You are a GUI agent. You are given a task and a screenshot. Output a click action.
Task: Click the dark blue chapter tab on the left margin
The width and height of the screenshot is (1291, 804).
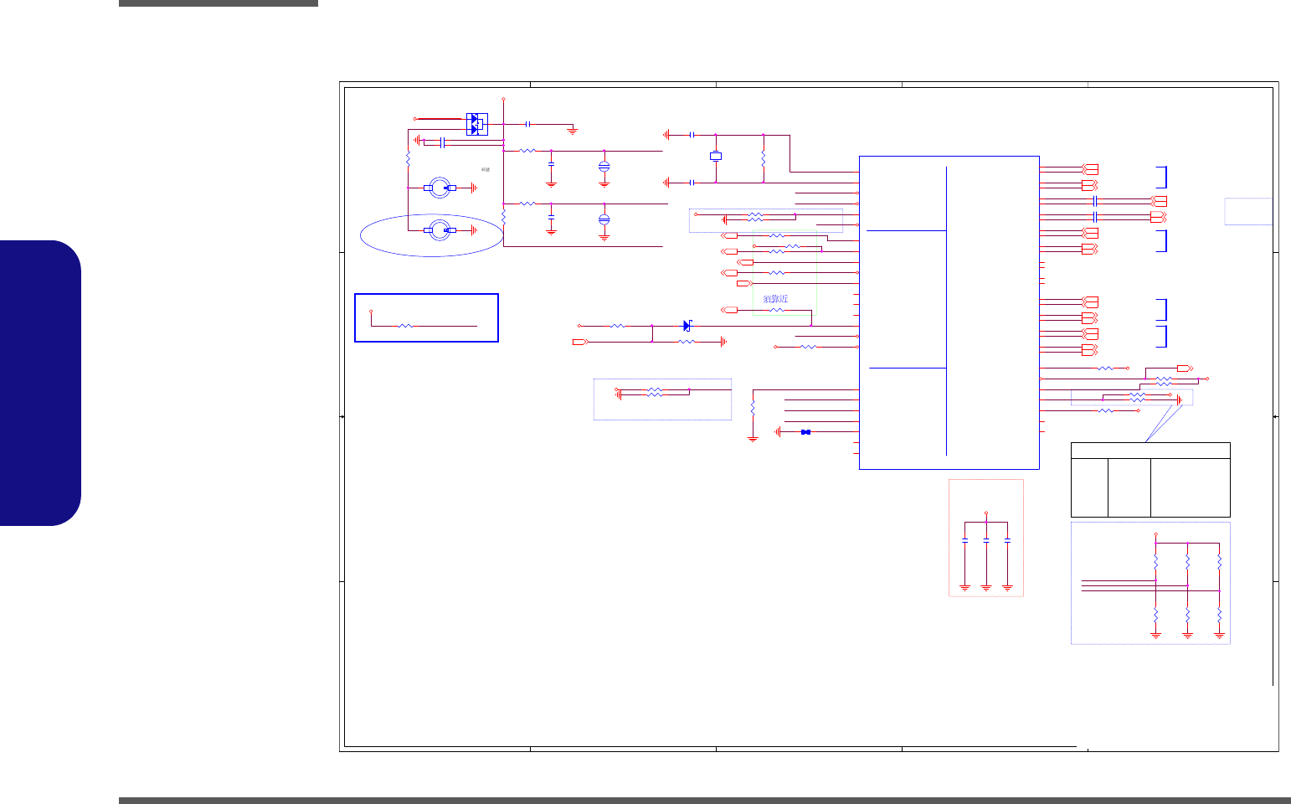pos(41,383)
